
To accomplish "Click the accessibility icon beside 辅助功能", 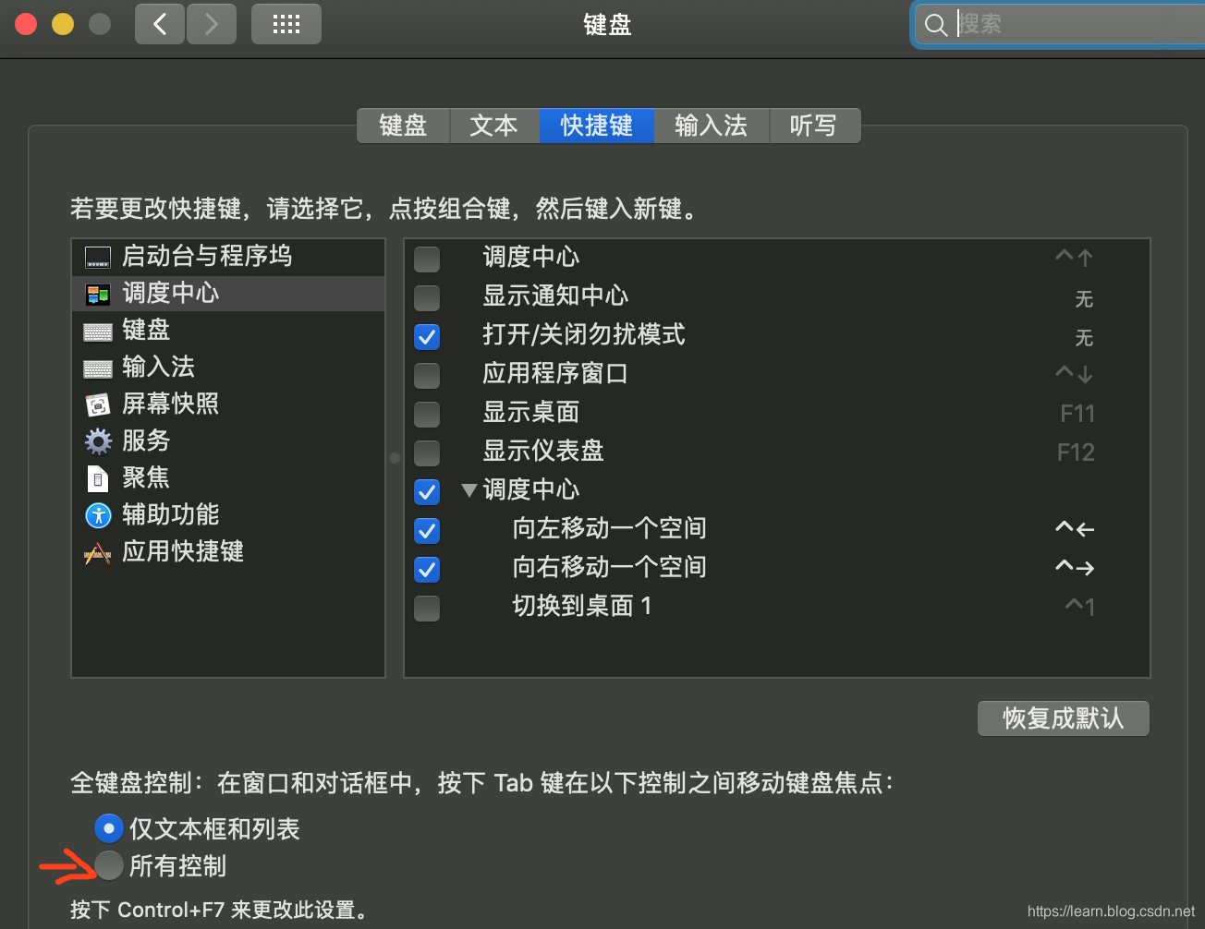I will (x=98, y=515).
